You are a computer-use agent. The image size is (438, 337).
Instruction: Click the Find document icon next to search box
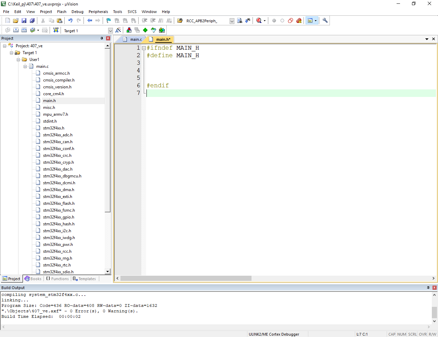240,21
